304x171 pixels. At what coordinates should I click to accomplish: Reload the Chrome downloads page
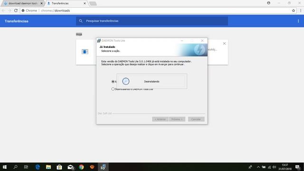[x=16, y=10]
